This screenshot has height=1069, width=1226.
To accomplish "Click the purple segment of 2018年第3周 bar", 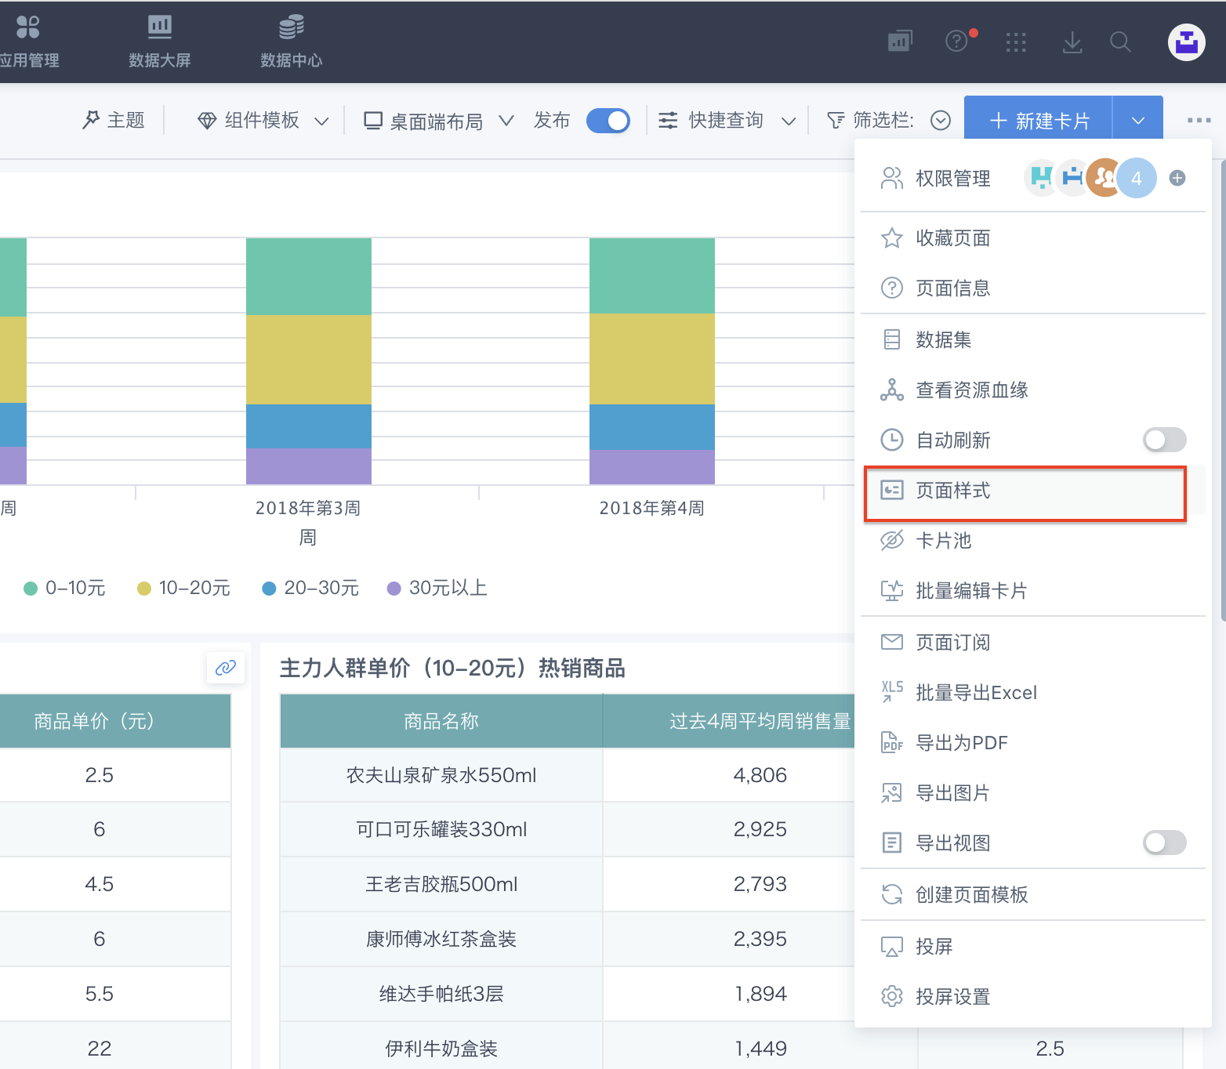I will (x=309, y=466).
